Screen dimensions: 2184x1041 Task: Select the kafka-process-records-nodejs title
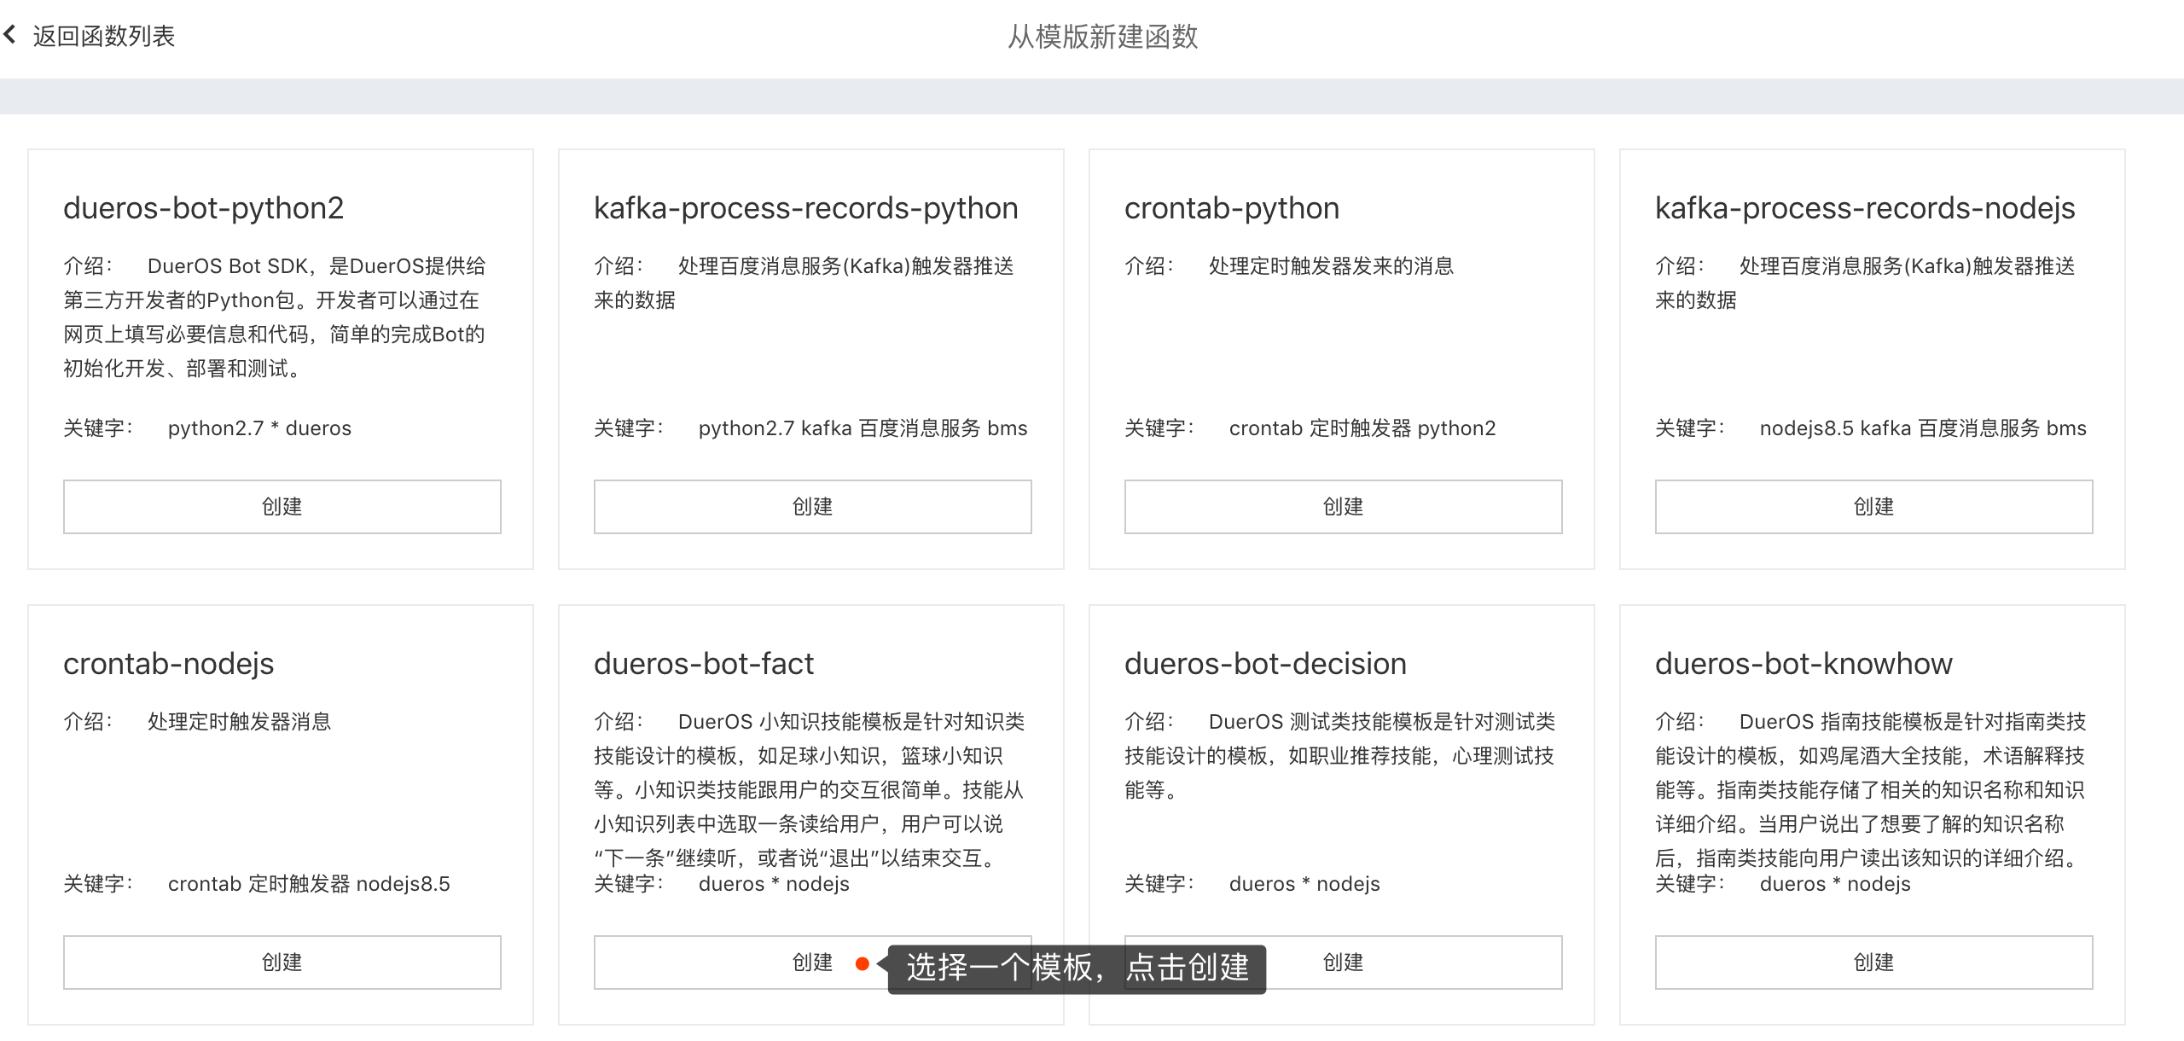(1865, 208)
